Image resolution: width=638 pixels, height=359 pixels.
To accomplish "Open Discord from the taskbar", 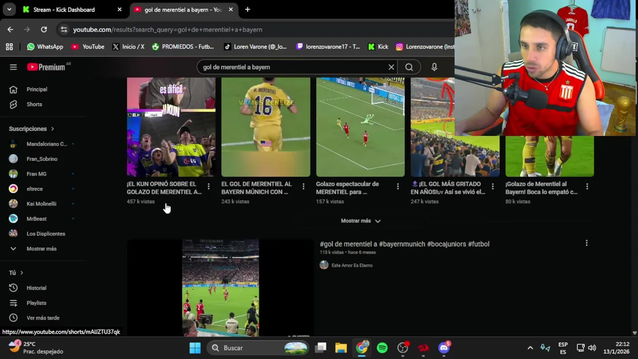I will click(444, 348).
